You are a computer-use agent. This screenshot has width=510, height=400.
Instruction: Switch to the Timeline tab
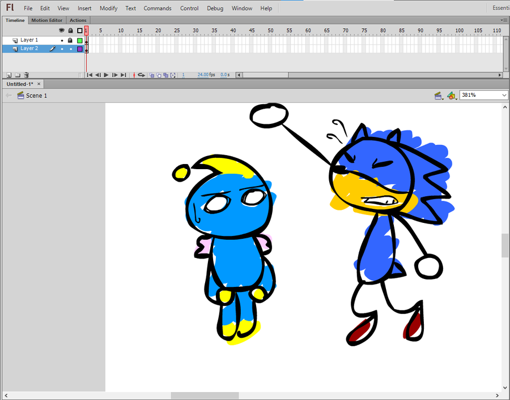[15, 20]
